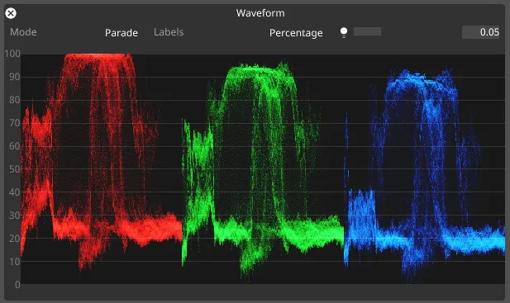Click the 100 scale label

(x=12, y=54)
